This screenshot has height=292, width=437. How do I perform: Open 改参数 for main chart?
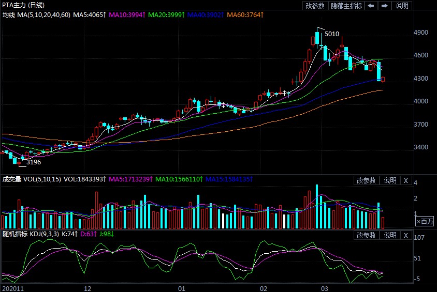click(315, 6)
